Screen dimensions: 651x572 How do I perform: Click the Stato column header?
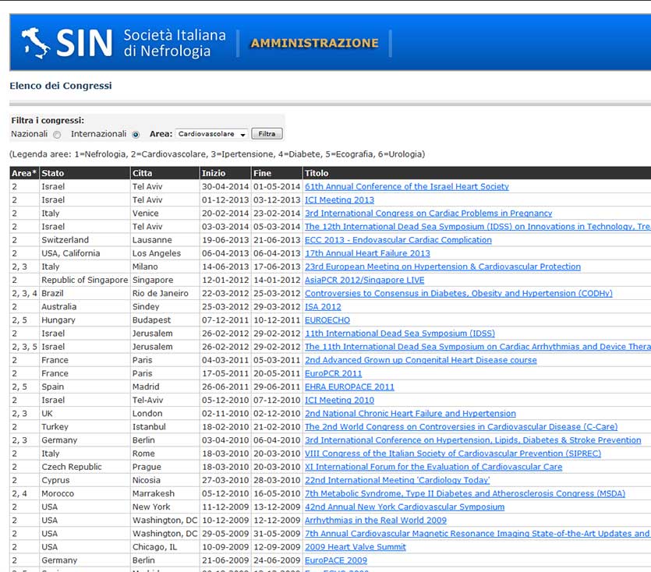pyautogui.click(x=85, y=173)
